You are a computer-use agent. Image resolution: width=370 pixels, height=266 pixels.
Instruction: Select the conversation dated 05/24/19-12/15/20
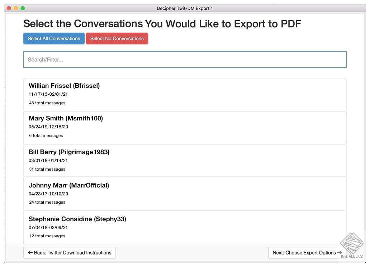click(185, 127)
